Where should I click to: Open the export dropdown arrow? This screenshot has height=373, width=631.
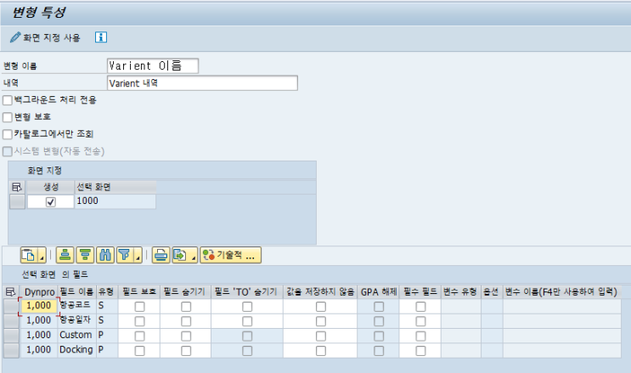pos(194,256)
